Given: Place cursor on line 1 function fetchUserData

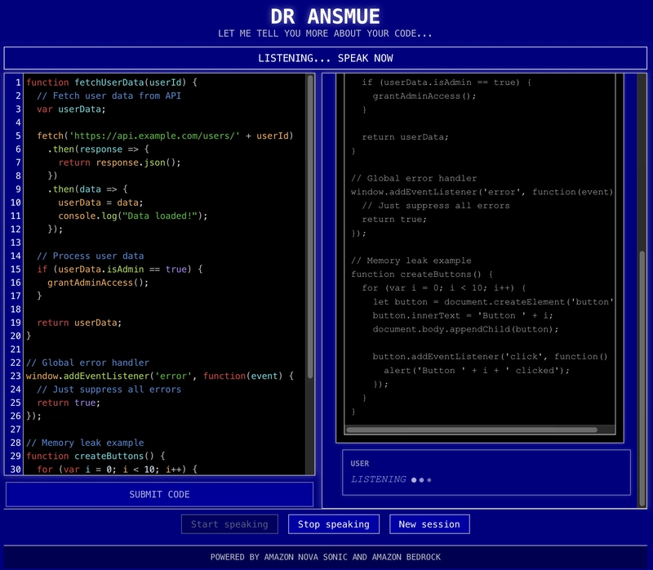Looking at the screenshot, I should coord(112,82).
